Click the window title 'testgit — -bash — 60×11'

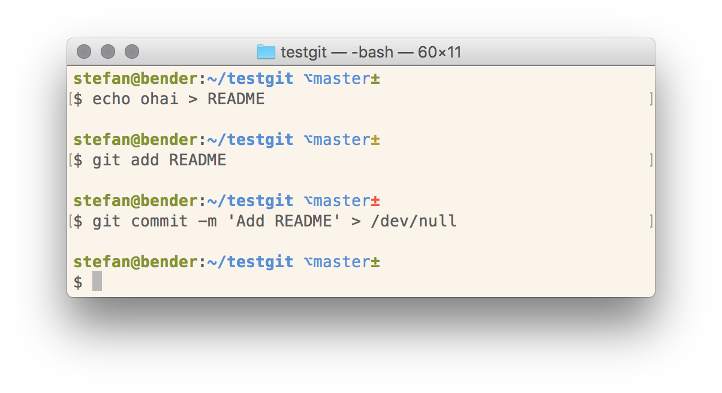(x=371, y=52)
